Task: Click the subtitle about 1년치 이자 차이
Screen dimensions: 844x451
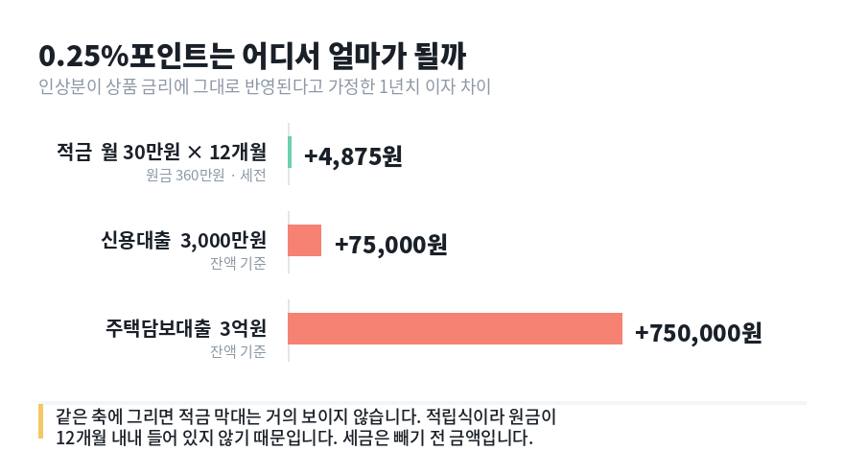Action: coord(265,86)
